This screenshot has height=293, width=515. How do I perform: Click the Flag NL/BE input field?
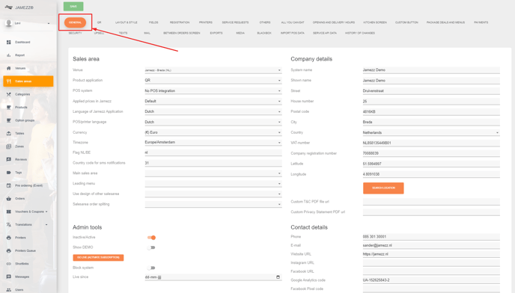213,152
